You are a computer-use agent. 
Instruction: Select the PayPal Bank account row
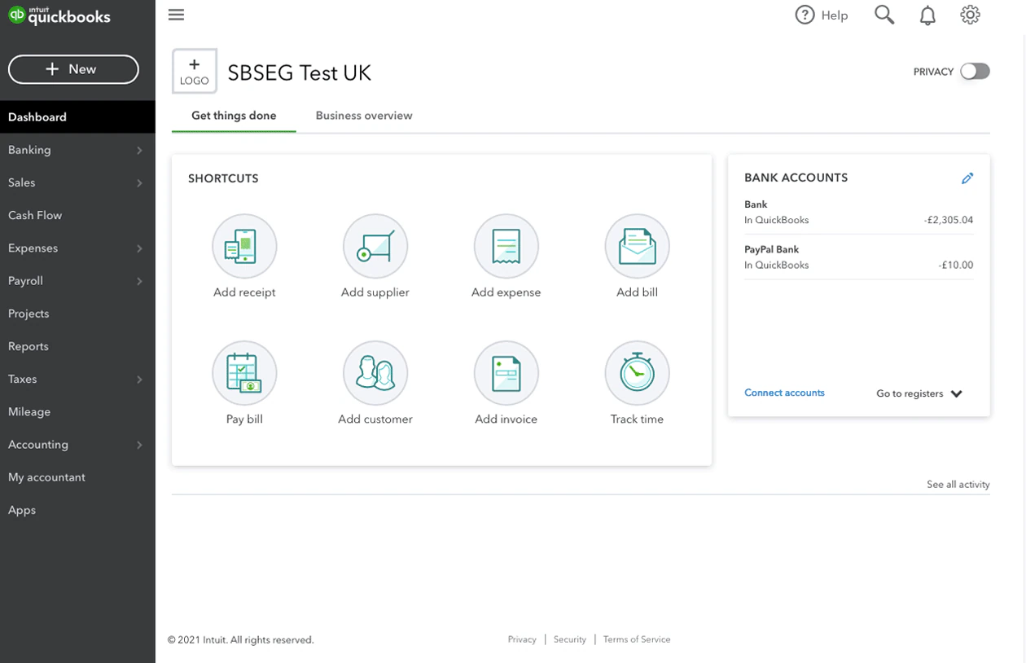[858, 257]
